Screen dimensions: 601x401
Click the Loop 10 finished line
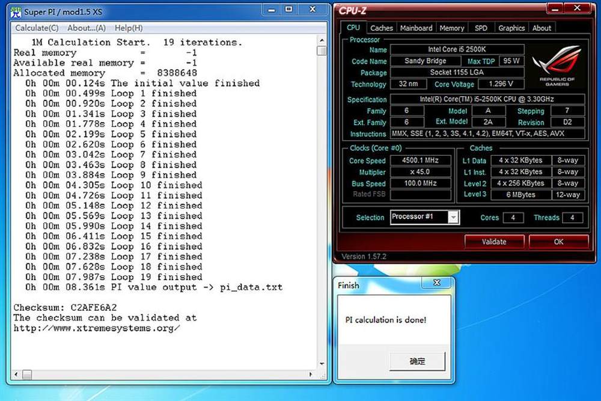click(x=114, y=185)
